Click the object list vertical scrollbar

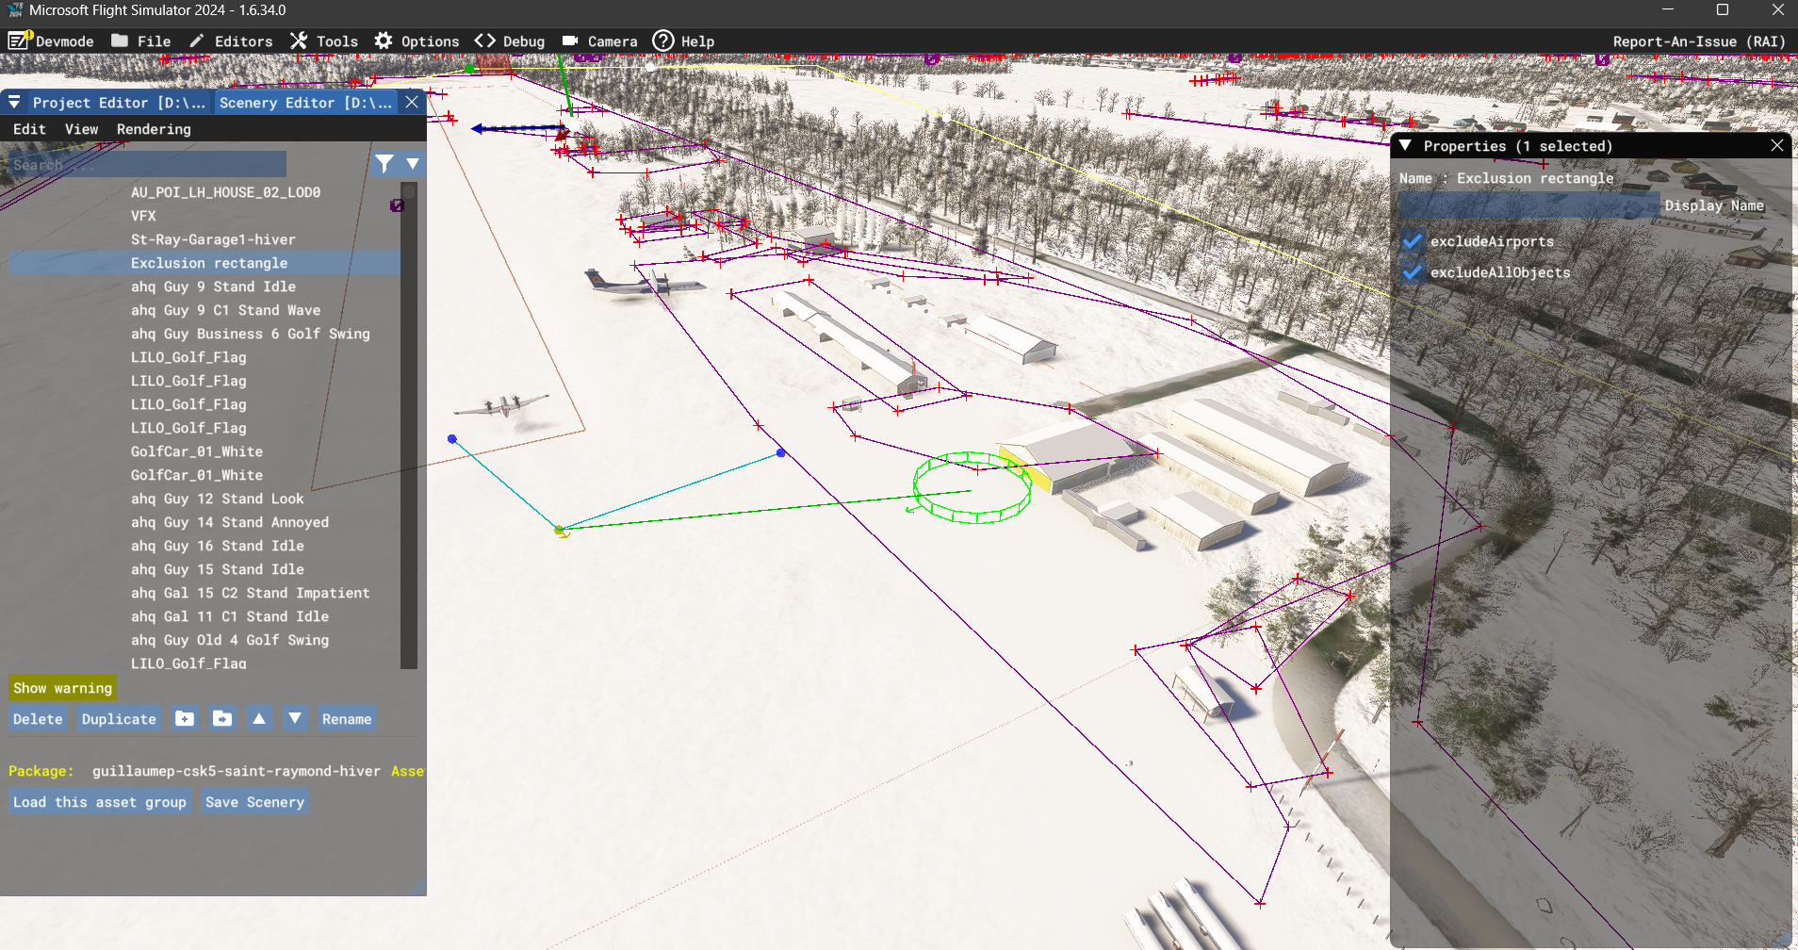pos(408,424)
